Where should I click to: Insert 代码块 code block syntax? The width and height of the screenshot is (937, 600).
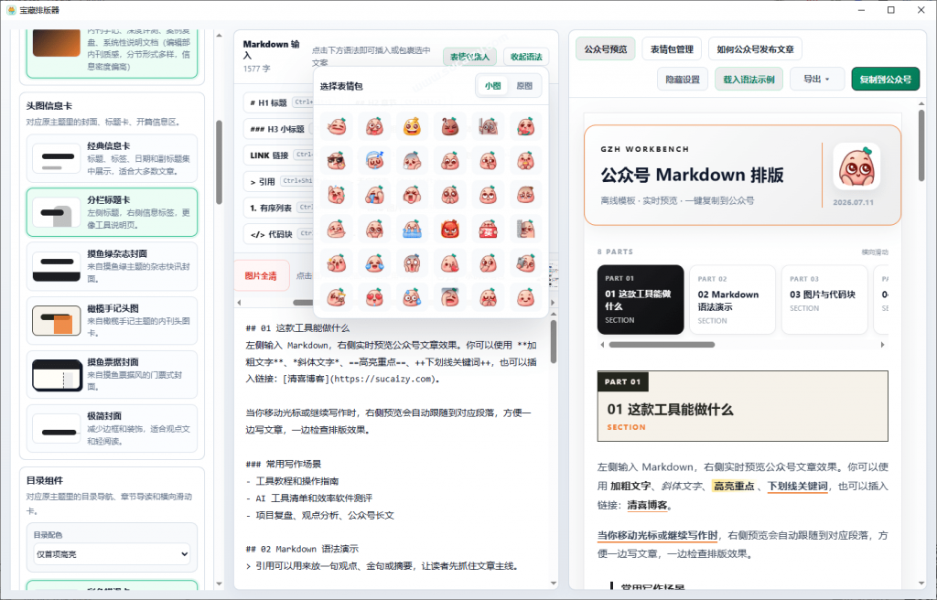(x=279, y=233)
